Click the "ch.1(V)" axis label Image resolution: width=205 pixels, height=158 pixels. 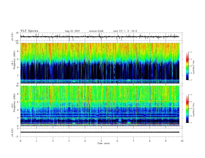tap(12, 37)
